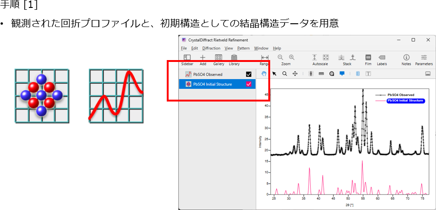
Task: Click the Range toolbar button
Action: point(264,57)
